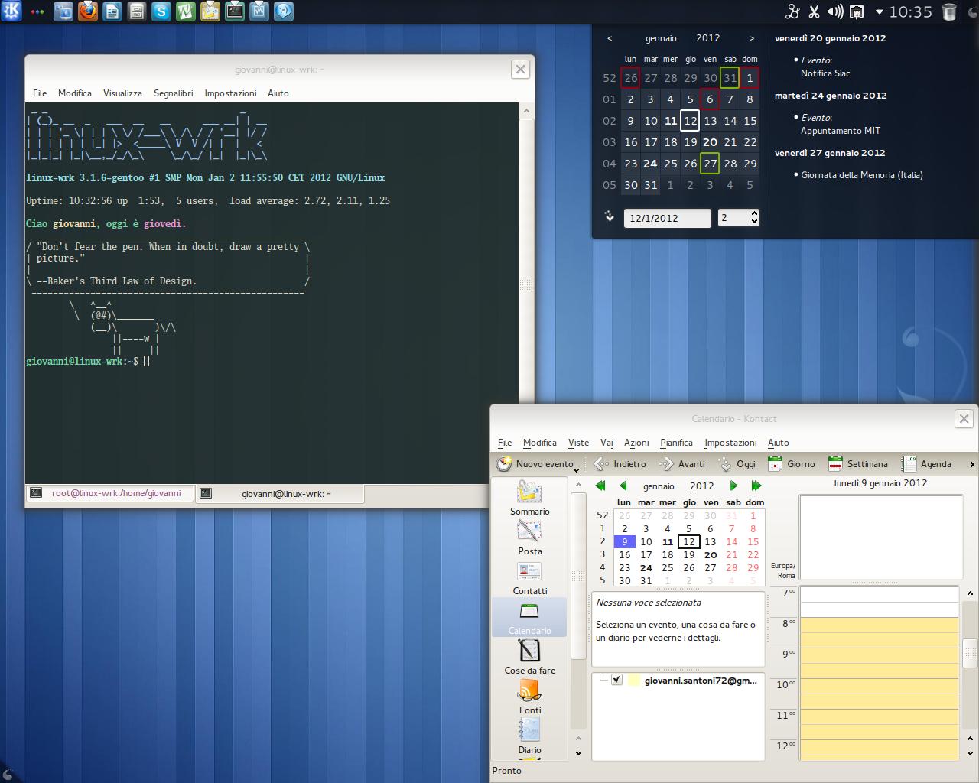Open the network connection tray icon
The height and width of the screenshot is (783, 979).
[x=857, y=11]
